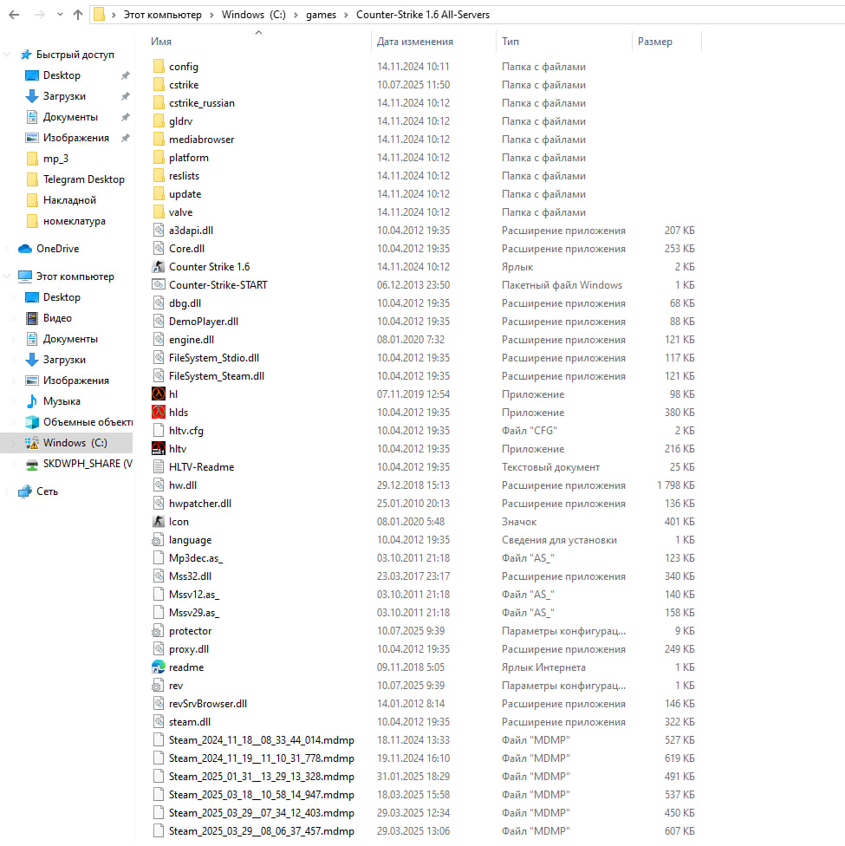Select Counter-Strike-START batch file icon

coord(158,285)
